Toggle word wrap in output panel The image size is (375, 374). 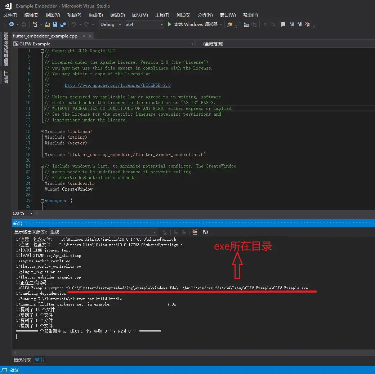pyautogui.click(x=205, y=232)
